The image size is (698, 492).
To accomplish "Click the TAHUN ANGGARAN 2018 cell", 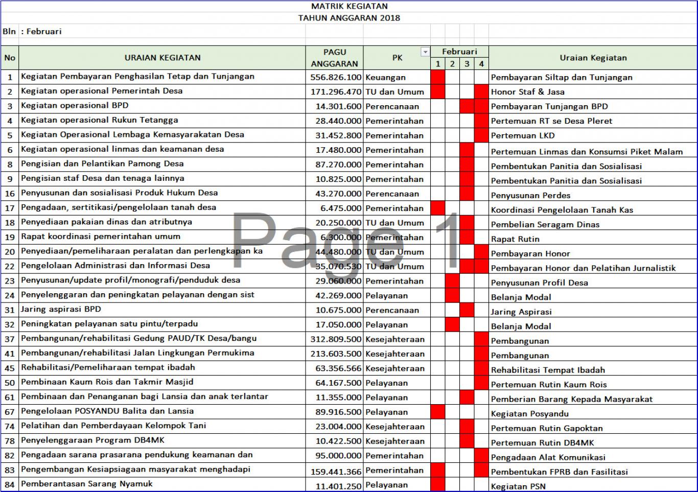I will [350, 18].
